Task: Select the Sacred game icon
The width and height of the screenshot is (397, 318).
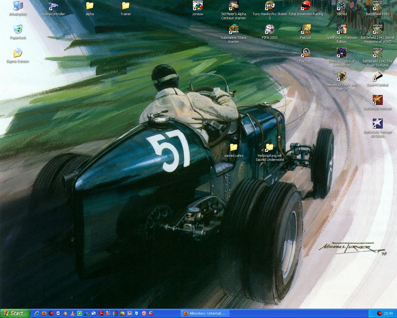Action: click(x=341, y=9)
